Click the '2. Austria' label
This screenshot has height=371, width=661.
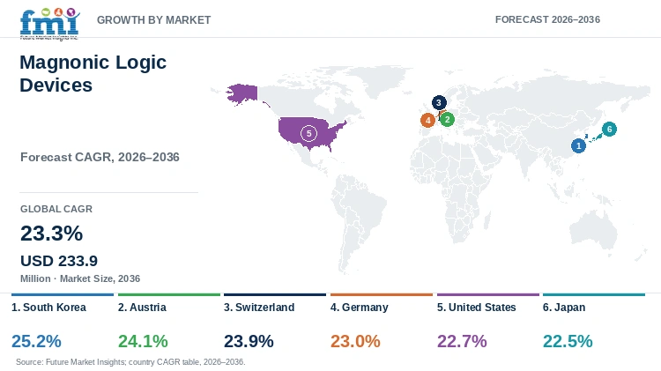coord(142,308)
